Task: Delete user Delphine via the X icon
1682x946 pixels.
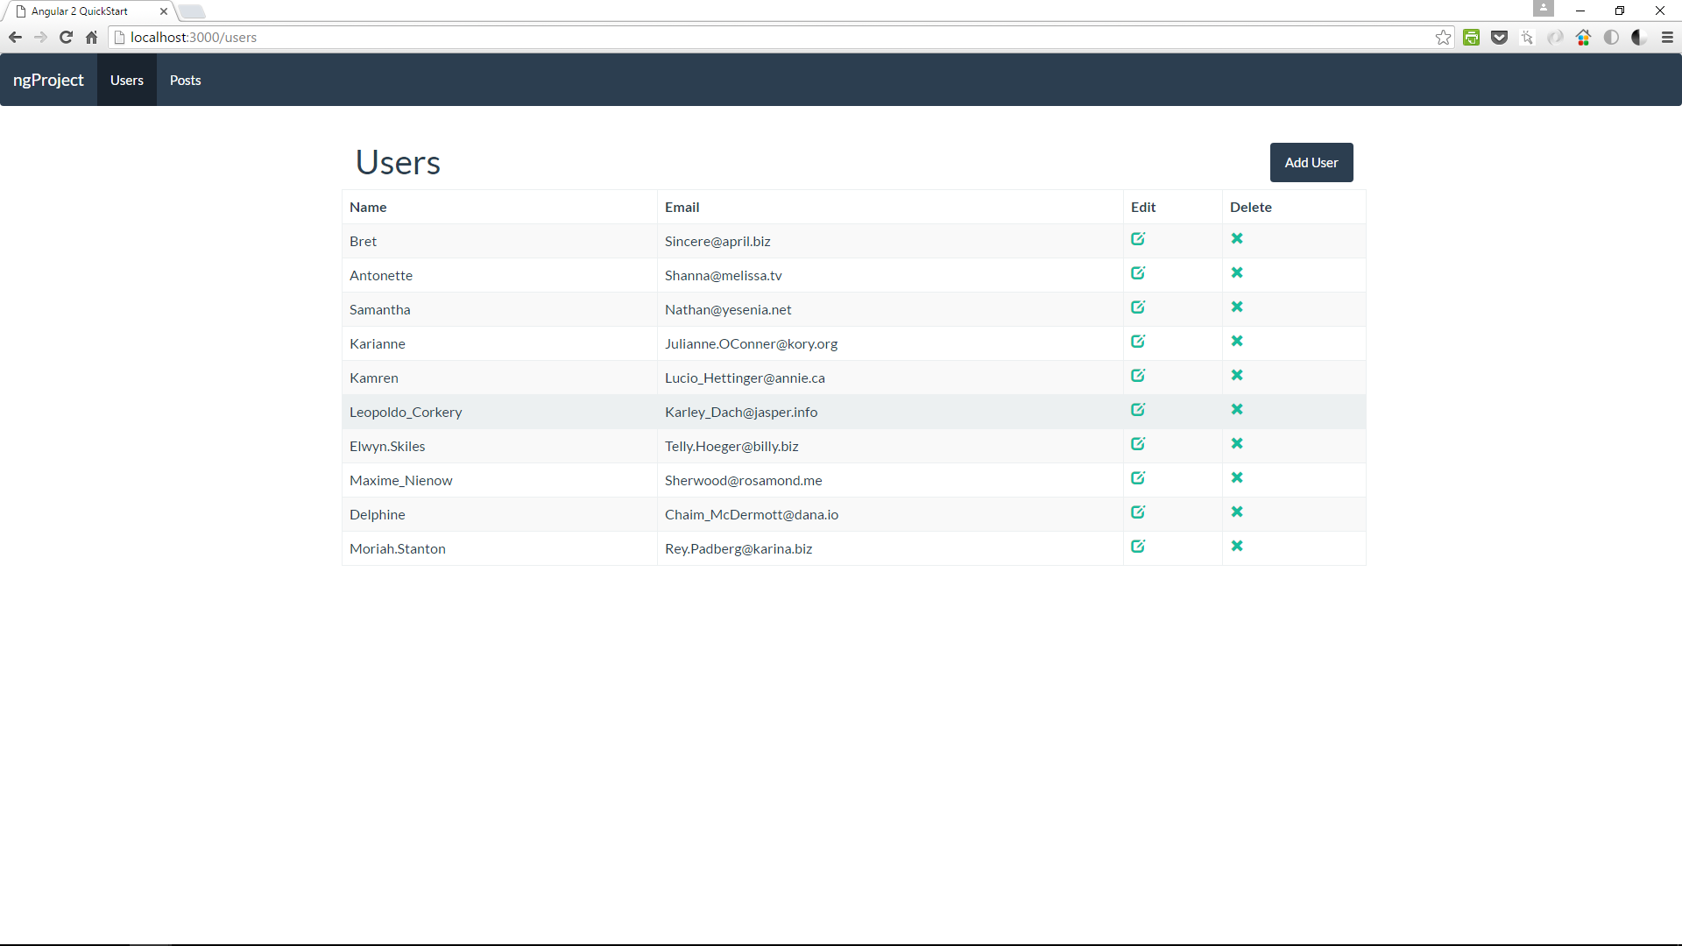Action: 1237,512
